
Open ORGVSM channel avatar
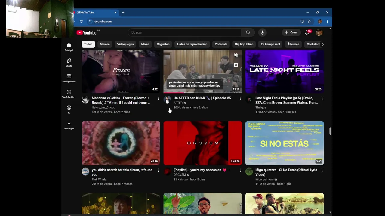(x=167, y=172)
